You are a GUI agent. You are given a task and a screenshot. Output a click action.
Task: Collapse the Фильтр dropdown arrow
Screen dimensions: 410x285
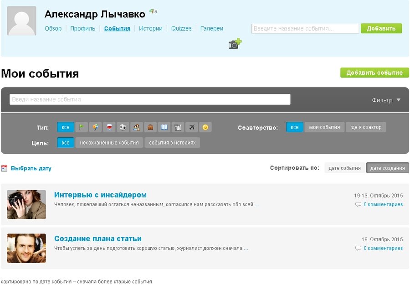[399, 100]
